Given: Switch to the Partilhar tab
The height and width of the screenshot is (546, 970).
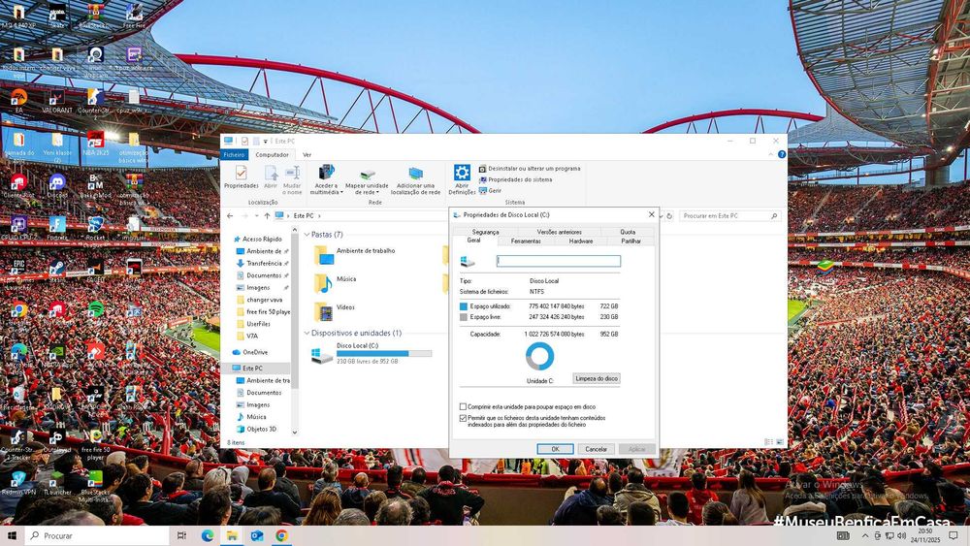Looking at the screenshot, I should pos(631,241).
